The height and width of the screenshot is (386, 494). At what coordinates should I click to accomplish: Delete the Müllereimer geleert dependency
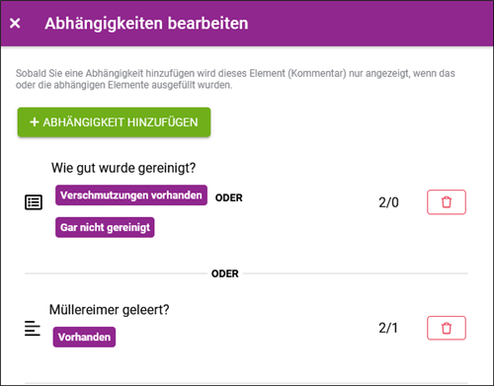click(x=447, y=328)
